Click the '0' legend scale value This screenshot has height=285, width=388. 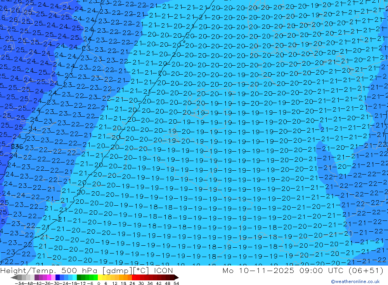point(99,283)
